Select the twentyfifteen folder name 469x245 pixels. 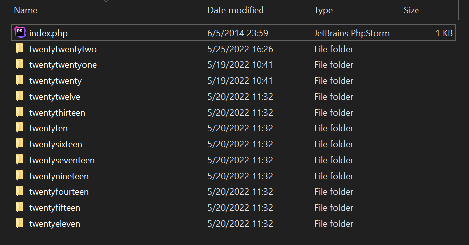(x=54, y=208)
